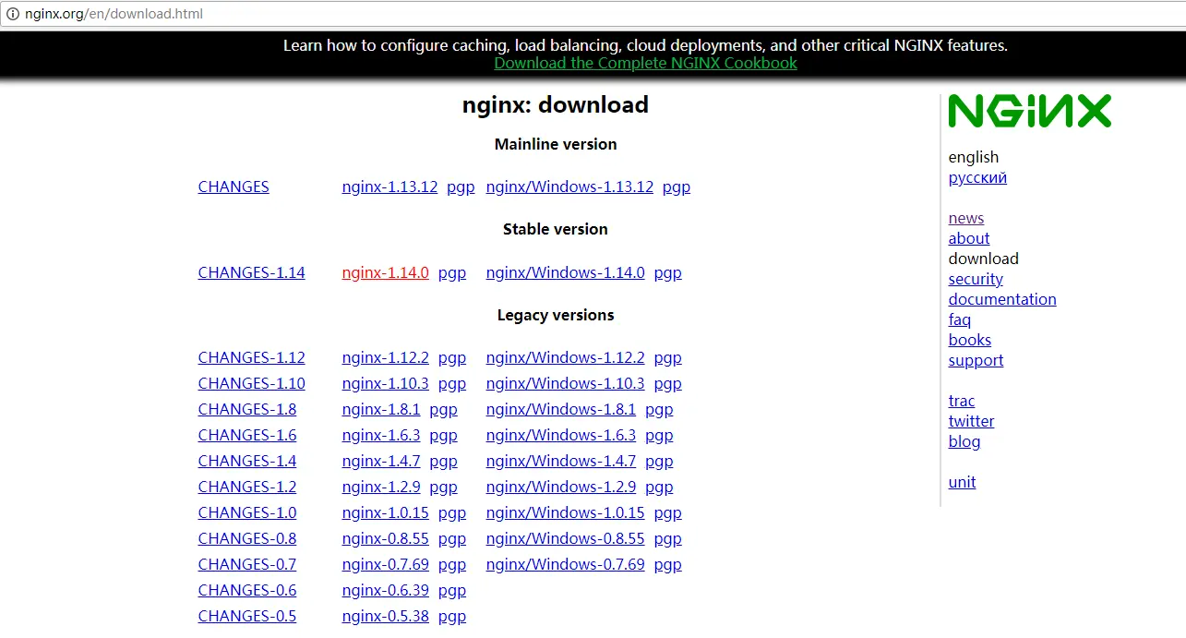Download nginx-0.7.69 source
This screenshot has width=1186, height=638.
pos(385,564)
